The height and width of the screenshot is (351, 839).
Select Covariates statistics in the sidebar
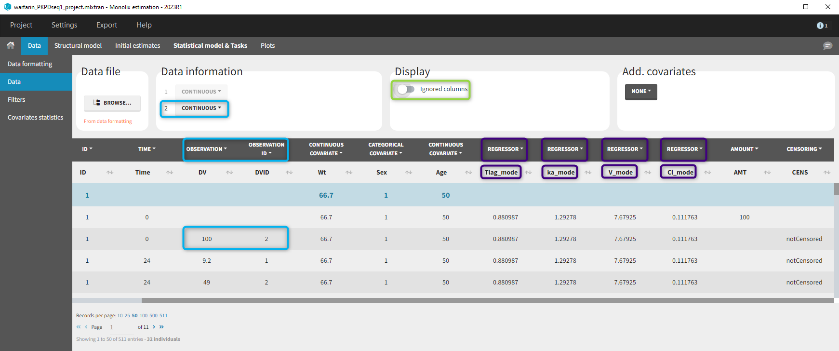(36, 118)
